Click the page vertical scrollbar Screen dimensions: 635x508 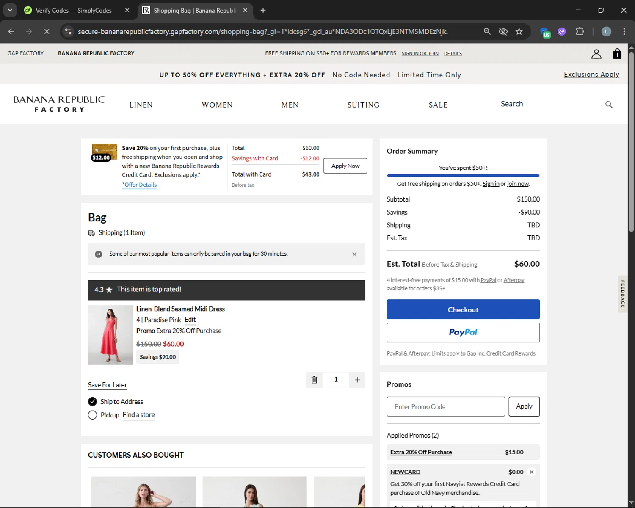[x=631, y=142]
